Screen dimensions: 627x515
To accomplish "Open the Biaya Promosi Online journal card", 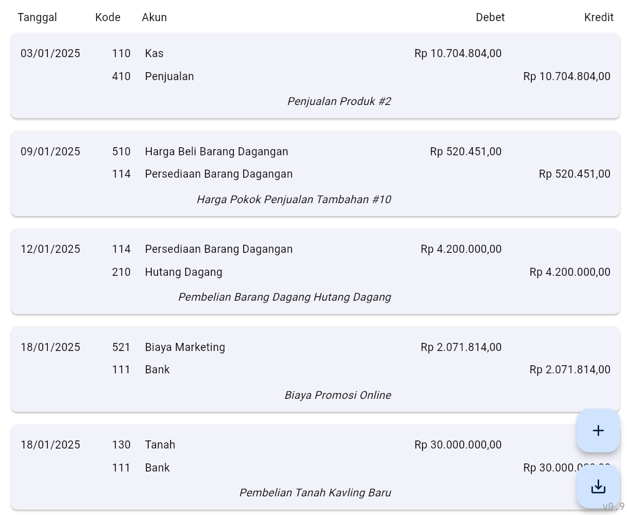I will 338,395.
